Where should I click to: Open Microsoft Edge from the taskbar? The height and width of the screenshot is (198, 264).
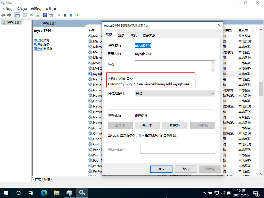coord(44,193)
